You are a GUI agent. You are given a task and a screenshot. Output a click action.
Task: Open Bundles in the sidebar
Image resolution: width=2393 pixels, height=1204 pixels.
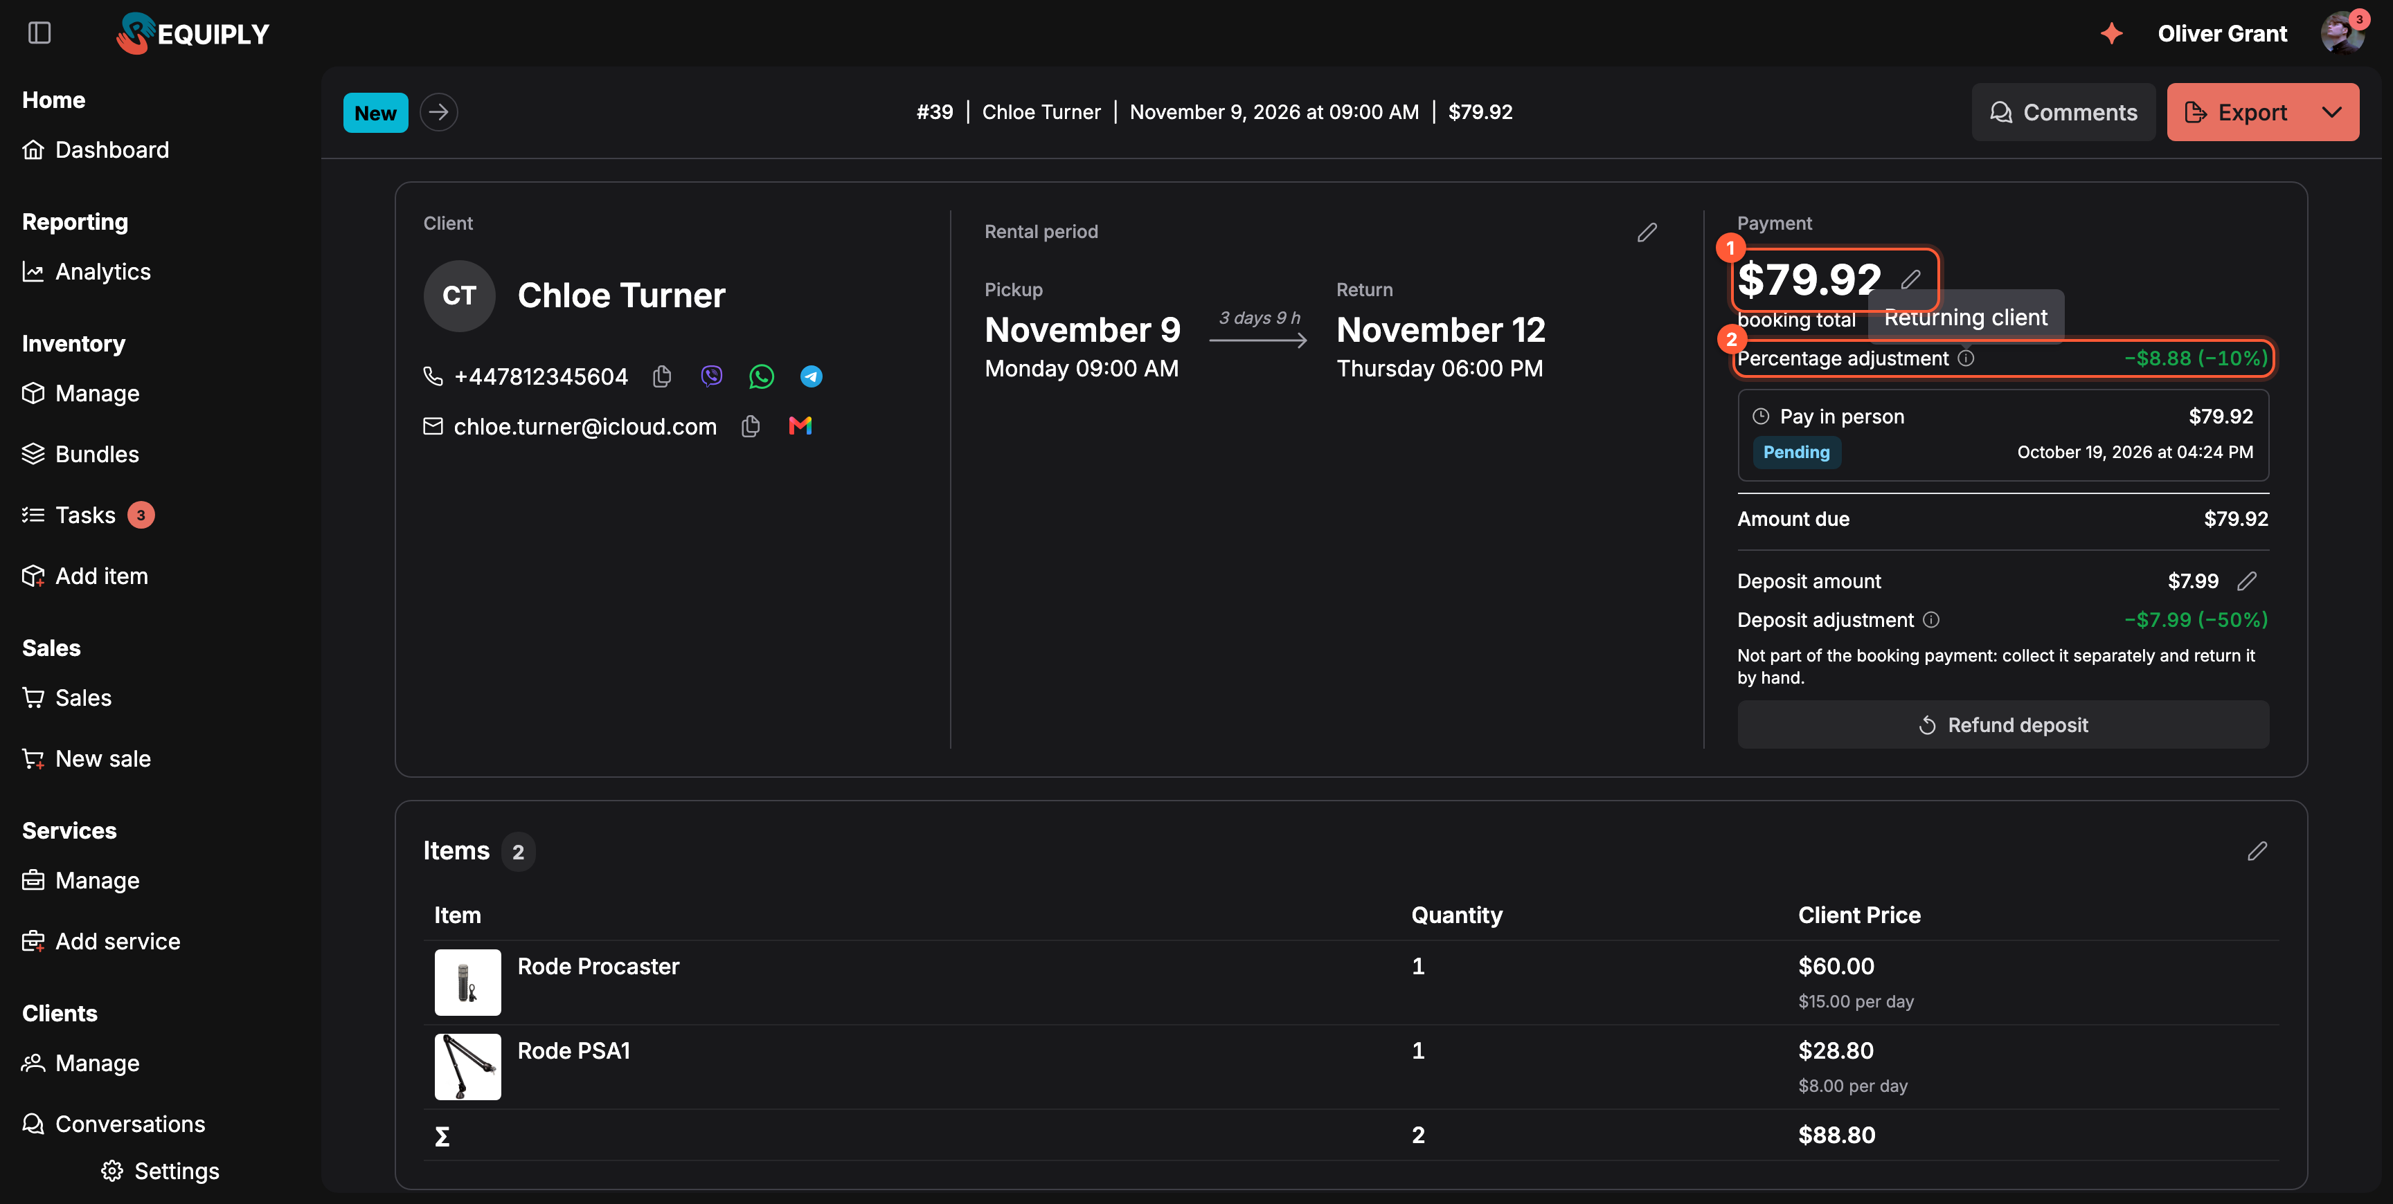[81, 455]
